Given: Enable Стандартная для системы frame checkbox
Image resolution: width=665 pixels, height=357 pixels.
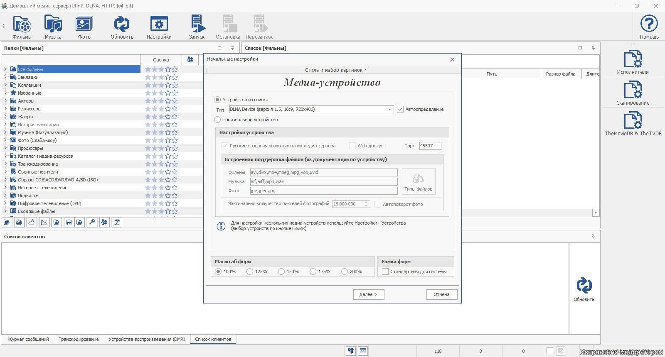Looking at the screenshot, I should pyautogui.click(x=385, y=271).
